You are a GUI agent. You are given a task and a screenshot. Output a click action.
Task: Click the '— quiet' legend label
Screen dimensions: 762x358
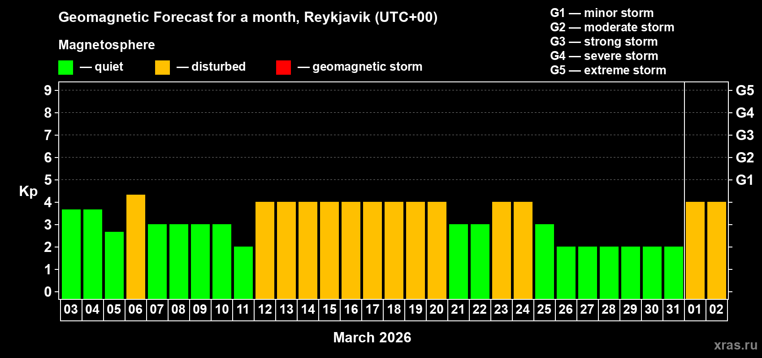pyautogui.click(x=101, y=67)
